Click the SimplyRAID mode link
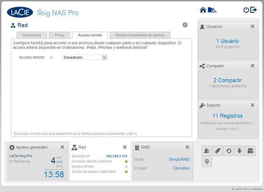The width and height of the screenshot is (264, 192). coord(180,159)
